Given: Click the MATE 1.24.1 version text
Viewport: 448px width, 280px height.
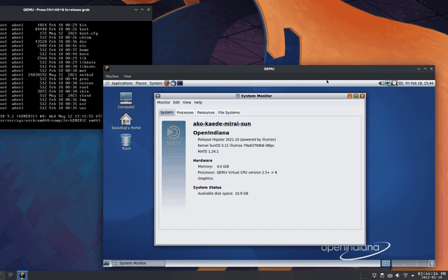Looking at the screenshot, I should click(x=208, y=151).
